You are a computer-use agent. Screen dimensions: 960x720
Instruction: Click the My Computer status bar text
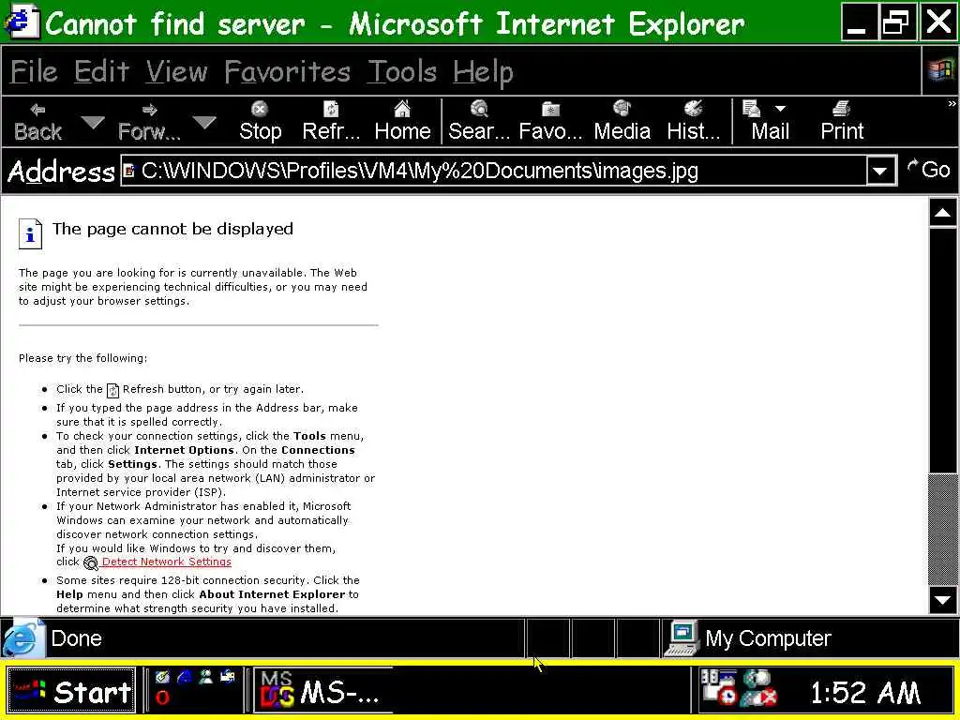click(x=768, y=638)
